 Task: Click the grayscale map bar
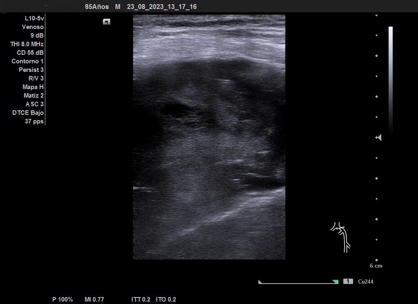coord(391,80)
